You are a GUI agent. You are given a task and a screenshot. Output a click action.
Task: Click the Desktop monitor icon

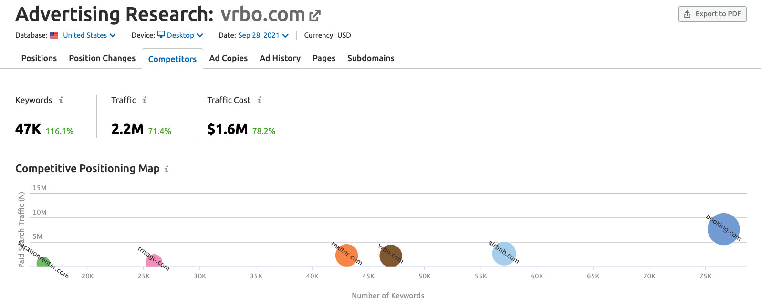pyautogui.click(x=161, y=35)
